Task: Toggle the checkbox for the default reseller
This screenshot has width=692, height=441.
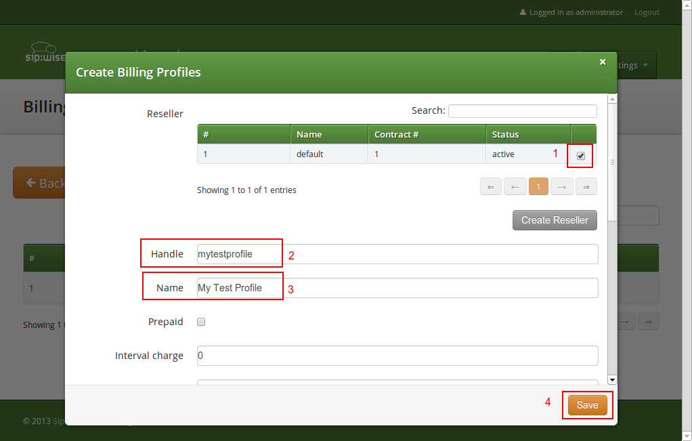Action: [580, 154]
